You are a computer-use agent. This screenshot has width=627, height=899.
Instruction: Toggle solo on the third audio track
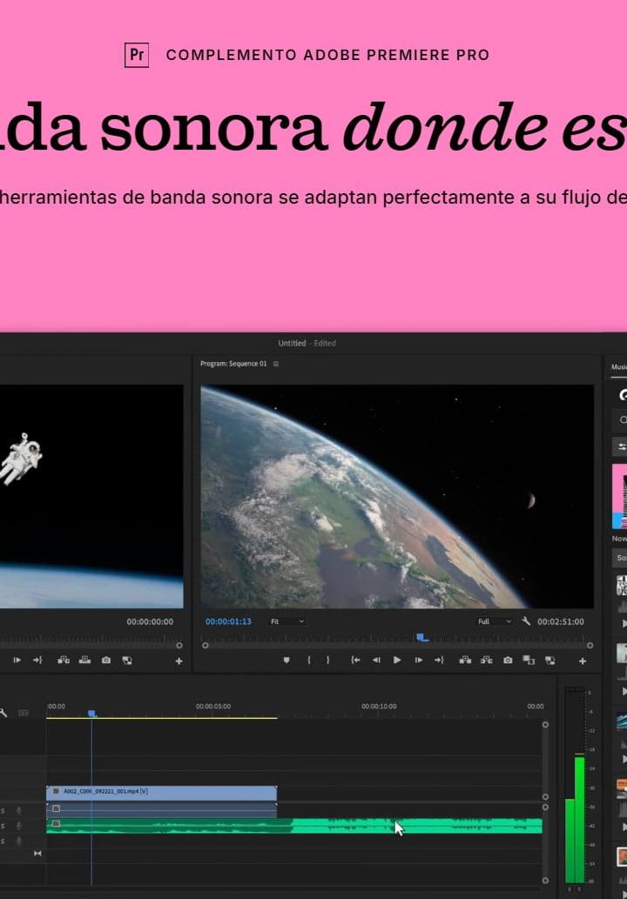pos(3,841)
